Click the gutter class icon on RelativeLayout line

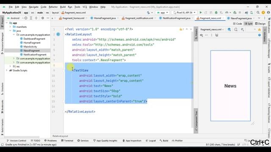pos(58,34)
